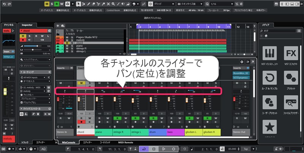This screenshot has width=304, height=153.
Task: Select the Media tab in right zone
Action: (x=265, y=25)
